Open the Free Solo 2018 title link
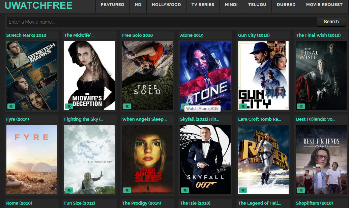The image size is (349, 208). (x=137, y=35)
